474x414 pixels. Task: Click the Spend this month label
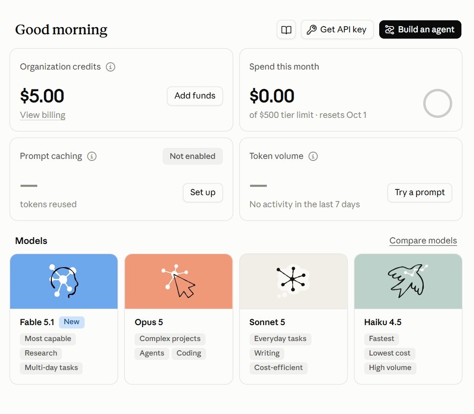284,67
